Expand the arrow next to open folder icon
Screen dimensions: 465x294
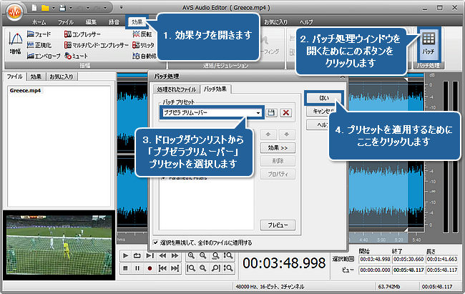coord(54,8)
